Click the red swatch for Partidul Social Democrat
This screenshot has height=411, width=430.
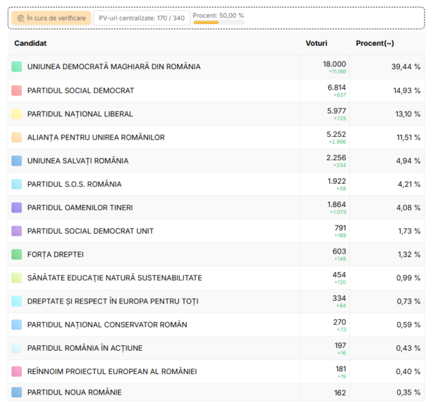coord(16,90)
